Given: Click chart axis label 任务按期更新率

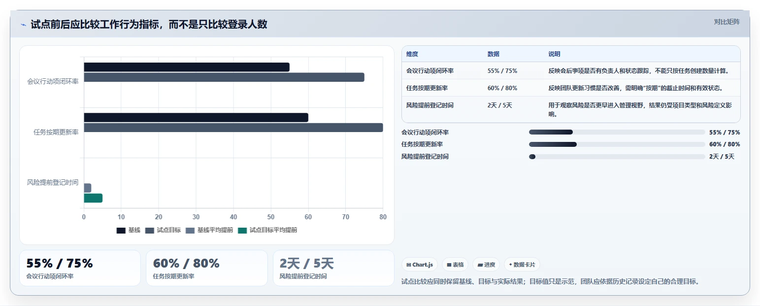Looking at the screenshot, I should pyautogui.click(x=56, y=132).
